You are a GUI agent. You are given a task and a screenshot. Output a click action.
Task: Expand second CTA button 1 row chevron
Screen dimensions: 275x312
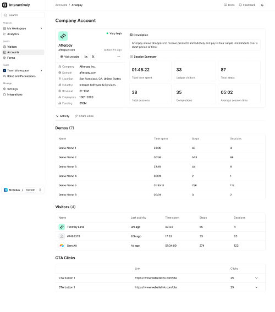(256, 287)
